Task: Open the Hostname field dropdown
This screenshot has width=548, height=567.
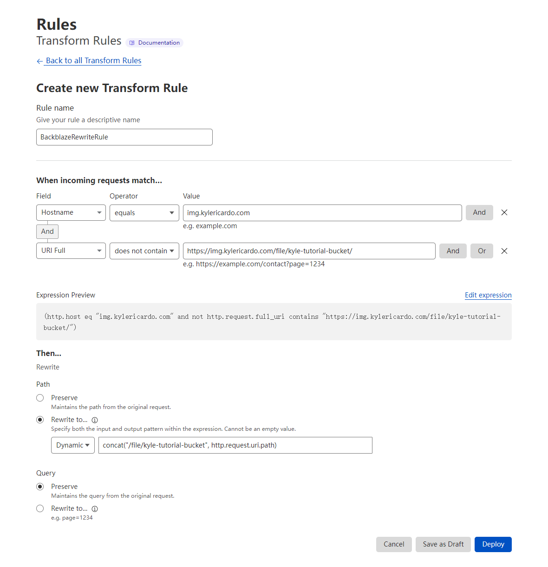Action: point(71,212)
